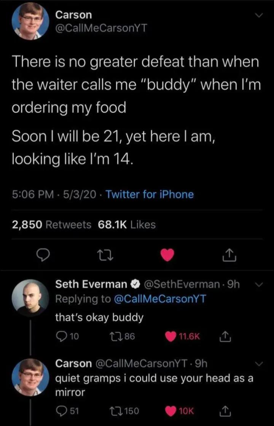Viewport: 274px width, 426px height.
Task: Share Carson's 'quiet gramps' reply
Action: [x=225, y=411]
